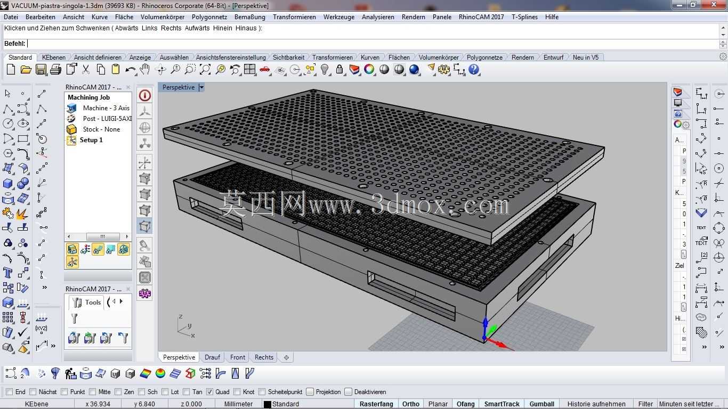
Task: Select the solid box tool
Action: [7, 184]
